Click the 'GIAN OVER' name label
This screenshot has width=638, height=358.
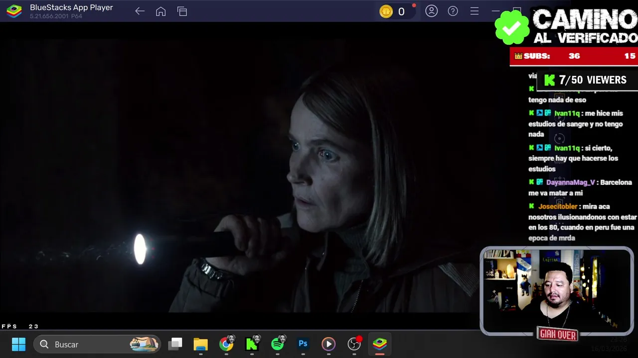coord(558,335)
